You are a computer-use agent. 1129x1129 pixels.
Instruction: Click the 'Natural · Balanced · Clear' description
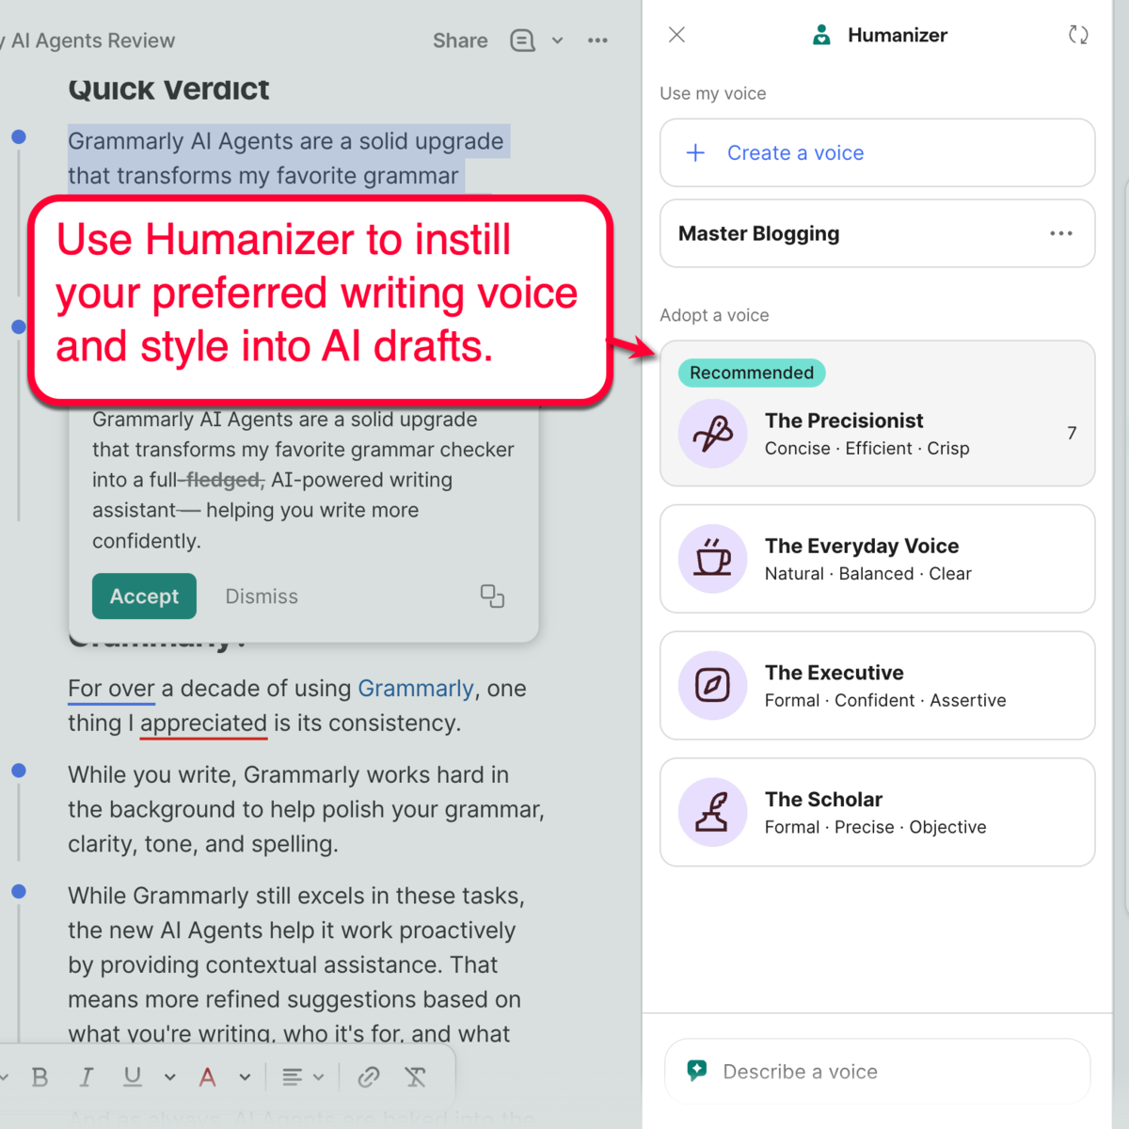(x=867, y=574)
